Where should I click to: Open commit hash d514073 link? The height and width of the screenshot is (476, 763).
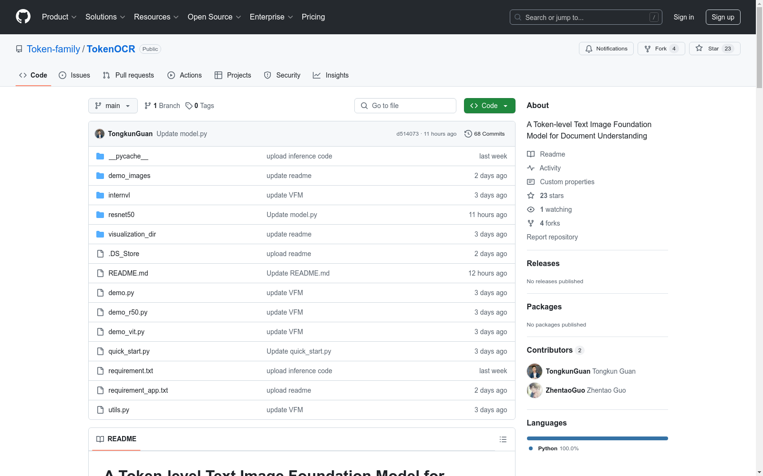pyautogui.click(x=408, y=134)
